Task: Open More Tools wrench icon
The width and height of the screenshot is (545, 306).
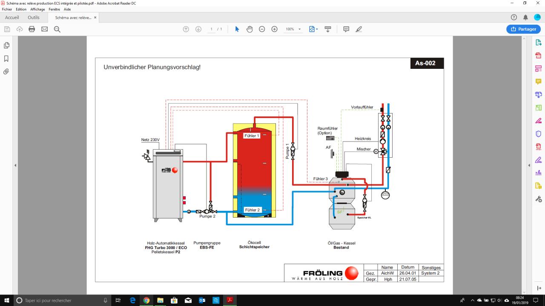Action: 538,199
